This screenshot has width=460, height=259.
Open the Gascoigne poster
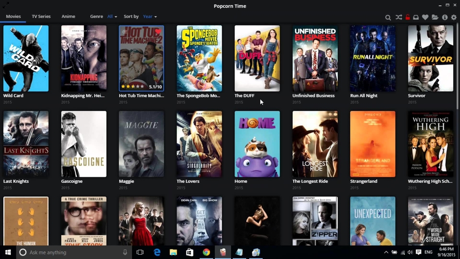84,144
